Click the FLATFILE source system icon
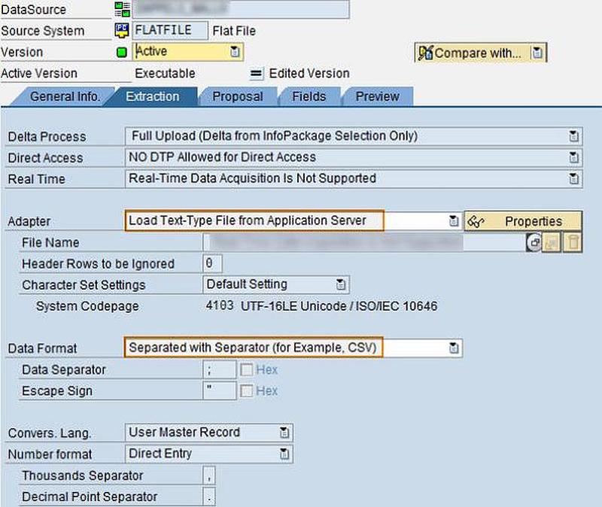Viewport: 602px width, 507px height. tap(123, 30)
